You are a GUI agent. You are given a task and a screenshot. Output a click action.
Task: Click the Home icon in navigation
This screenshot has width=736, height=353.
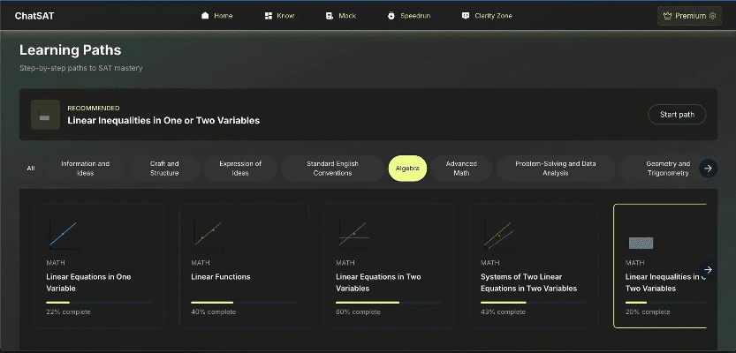pos(205,16)
